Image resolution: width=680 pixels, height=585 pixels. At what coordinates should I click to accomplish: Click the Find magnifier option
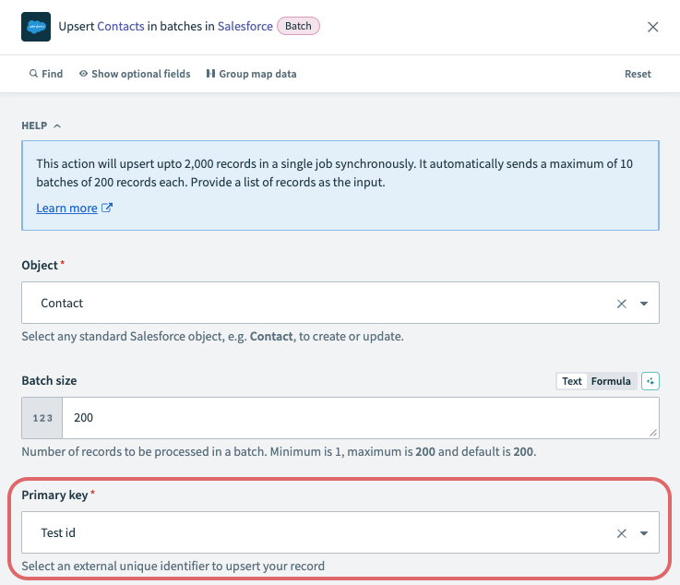[x=46, y=74]
